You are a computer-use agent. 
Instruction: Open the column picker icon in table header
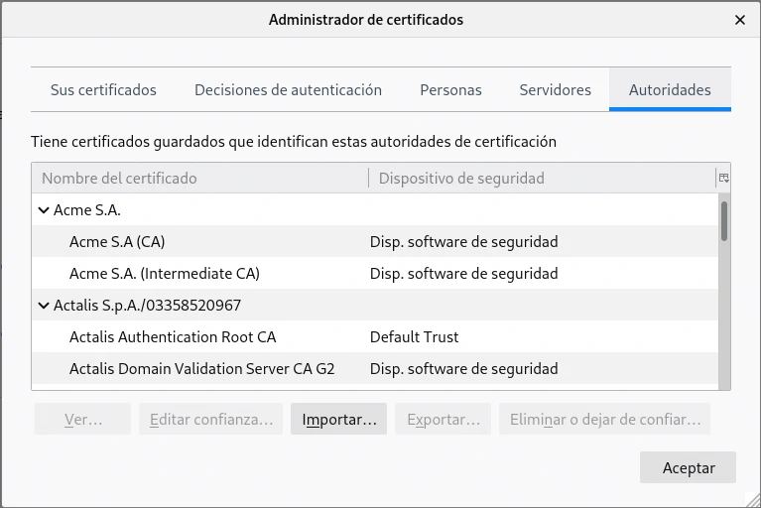(x=723, y=179)
